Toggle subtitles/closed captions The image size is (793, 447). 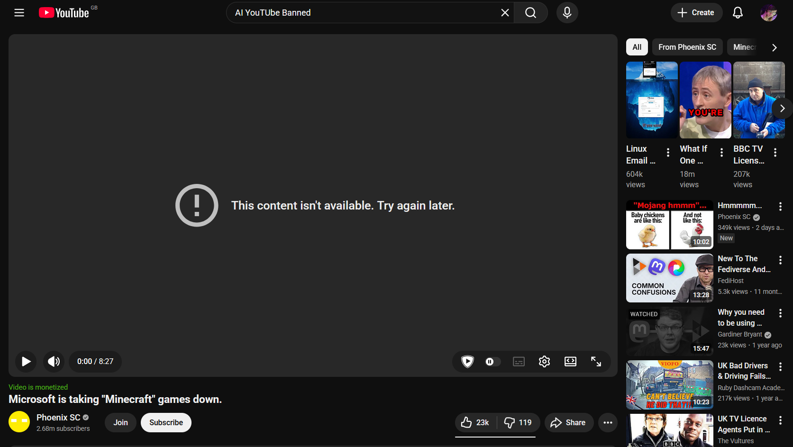pyautogui.click(x=519, y=362)
